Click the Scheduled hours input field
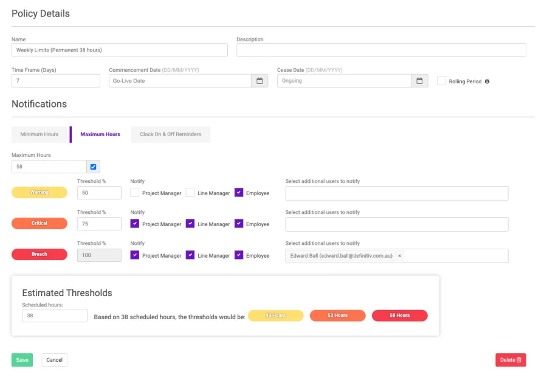The width and height of the screenshot is (547, 383). (x=55, y=316)
